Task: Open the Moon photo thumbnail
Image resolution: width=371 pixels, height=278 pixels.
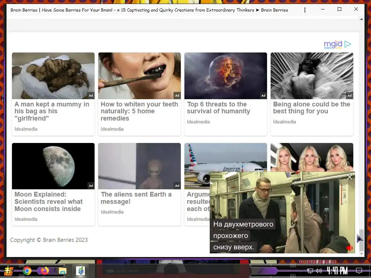Action: [53, 166]
